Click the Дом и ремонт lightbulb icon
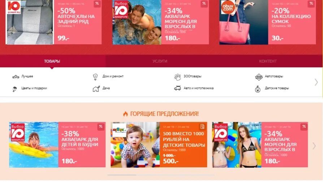 tap(95, 77)
